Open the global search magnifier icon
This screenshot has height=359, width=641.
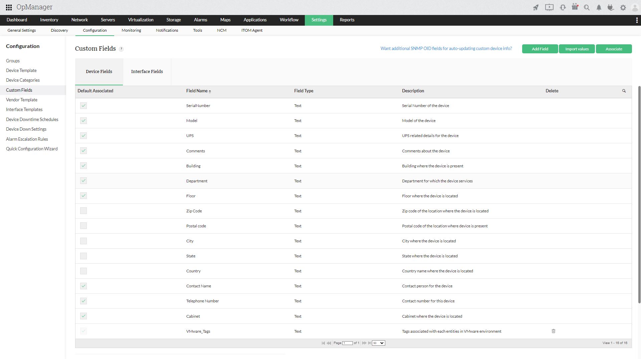tap(587, 7)
